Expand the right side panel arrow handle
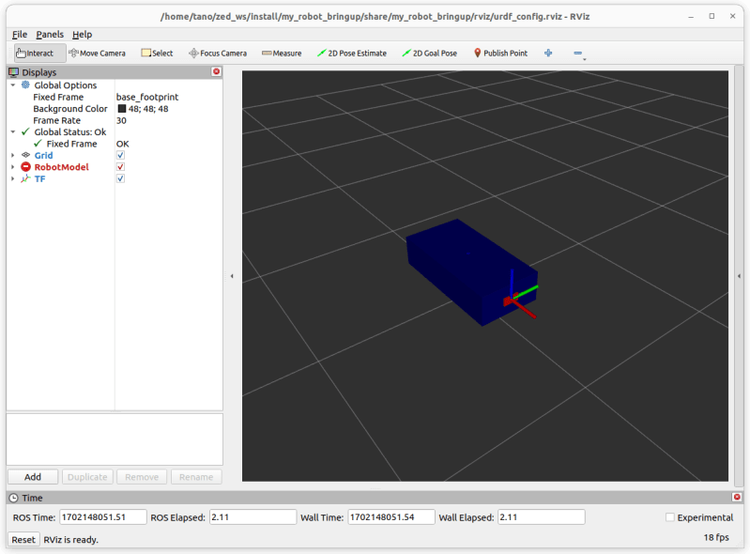750x554 pixels. click(x=739, y=276)
